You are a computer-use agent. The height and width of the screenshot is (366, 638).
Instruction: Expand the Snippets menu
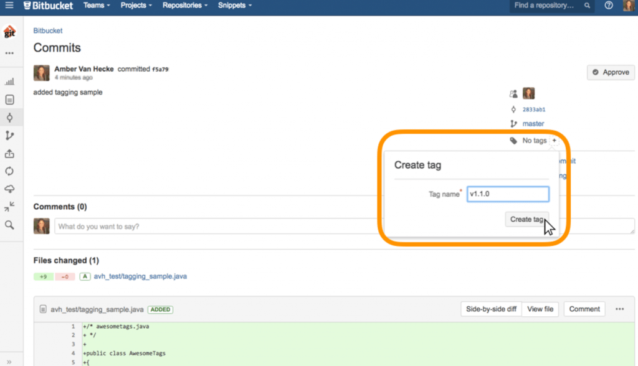(234, 6)
